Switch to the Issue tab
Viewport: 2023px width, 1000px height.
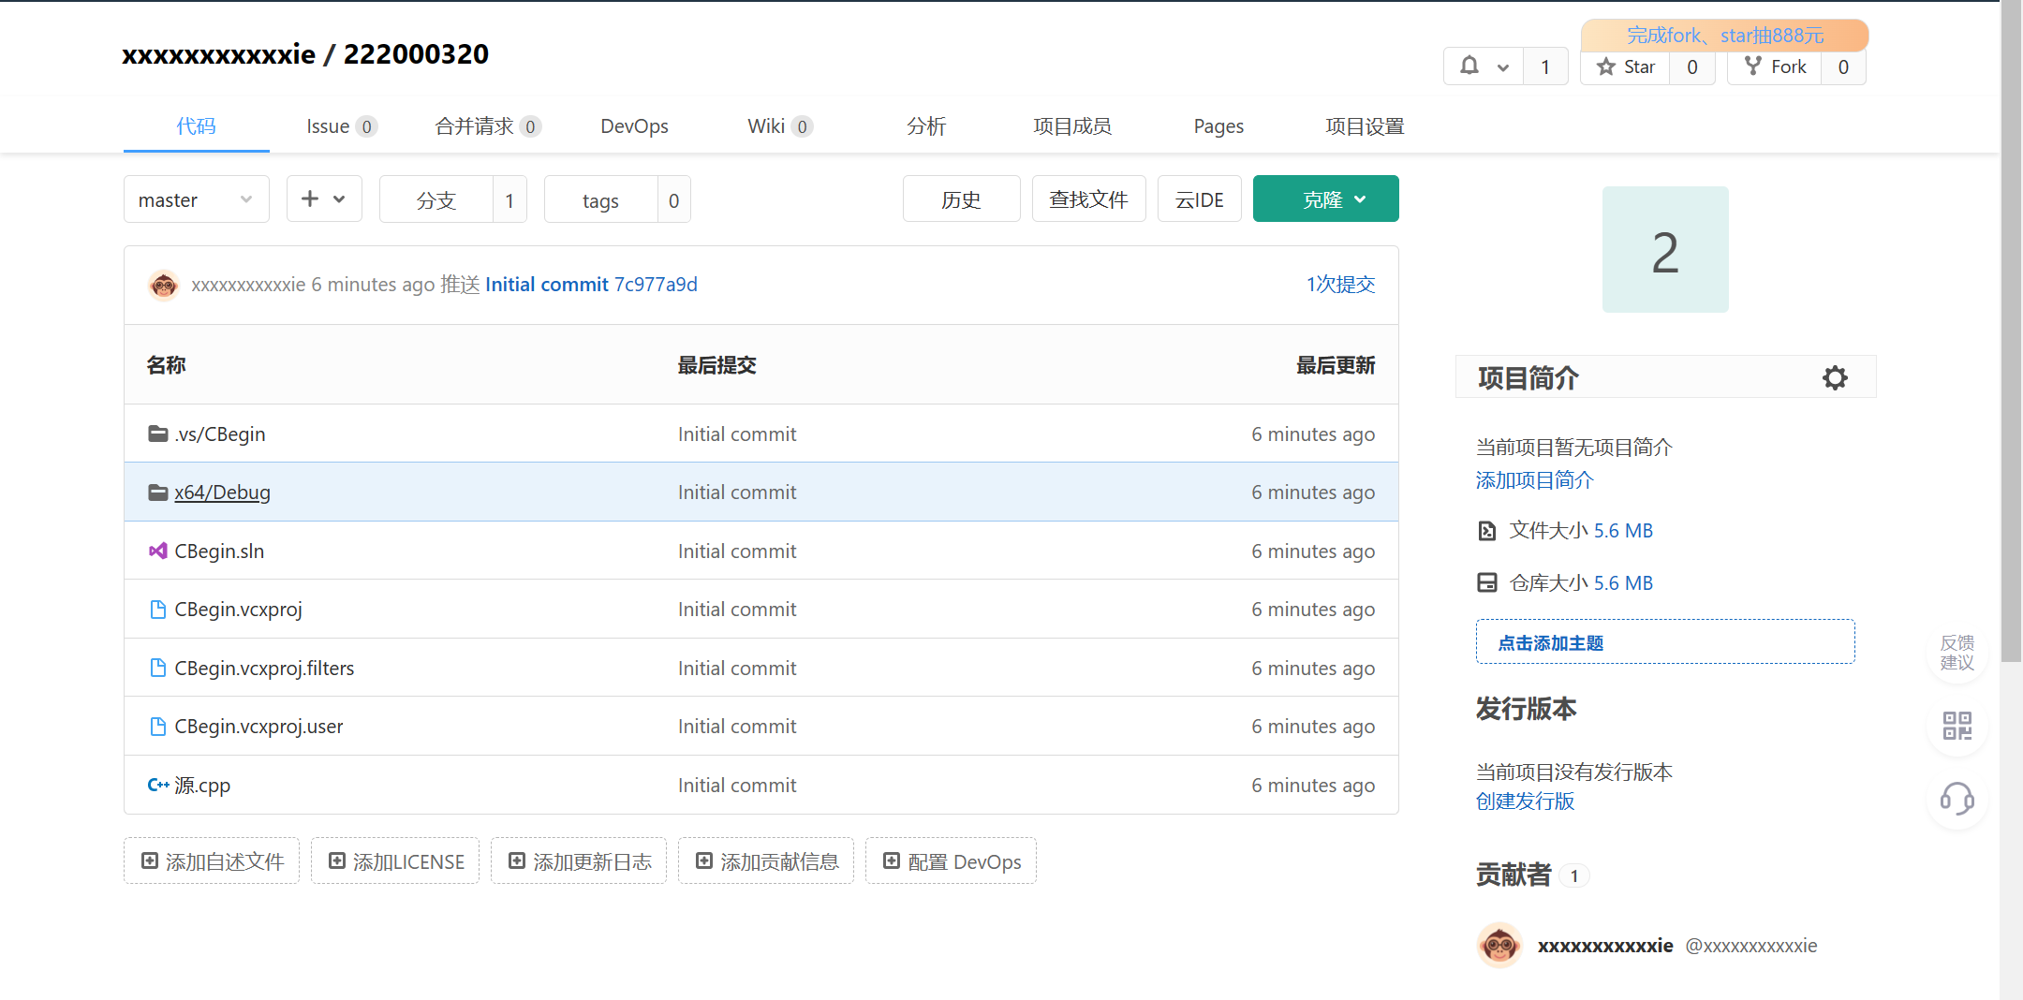pyautogui.click(x=340, y=126)
